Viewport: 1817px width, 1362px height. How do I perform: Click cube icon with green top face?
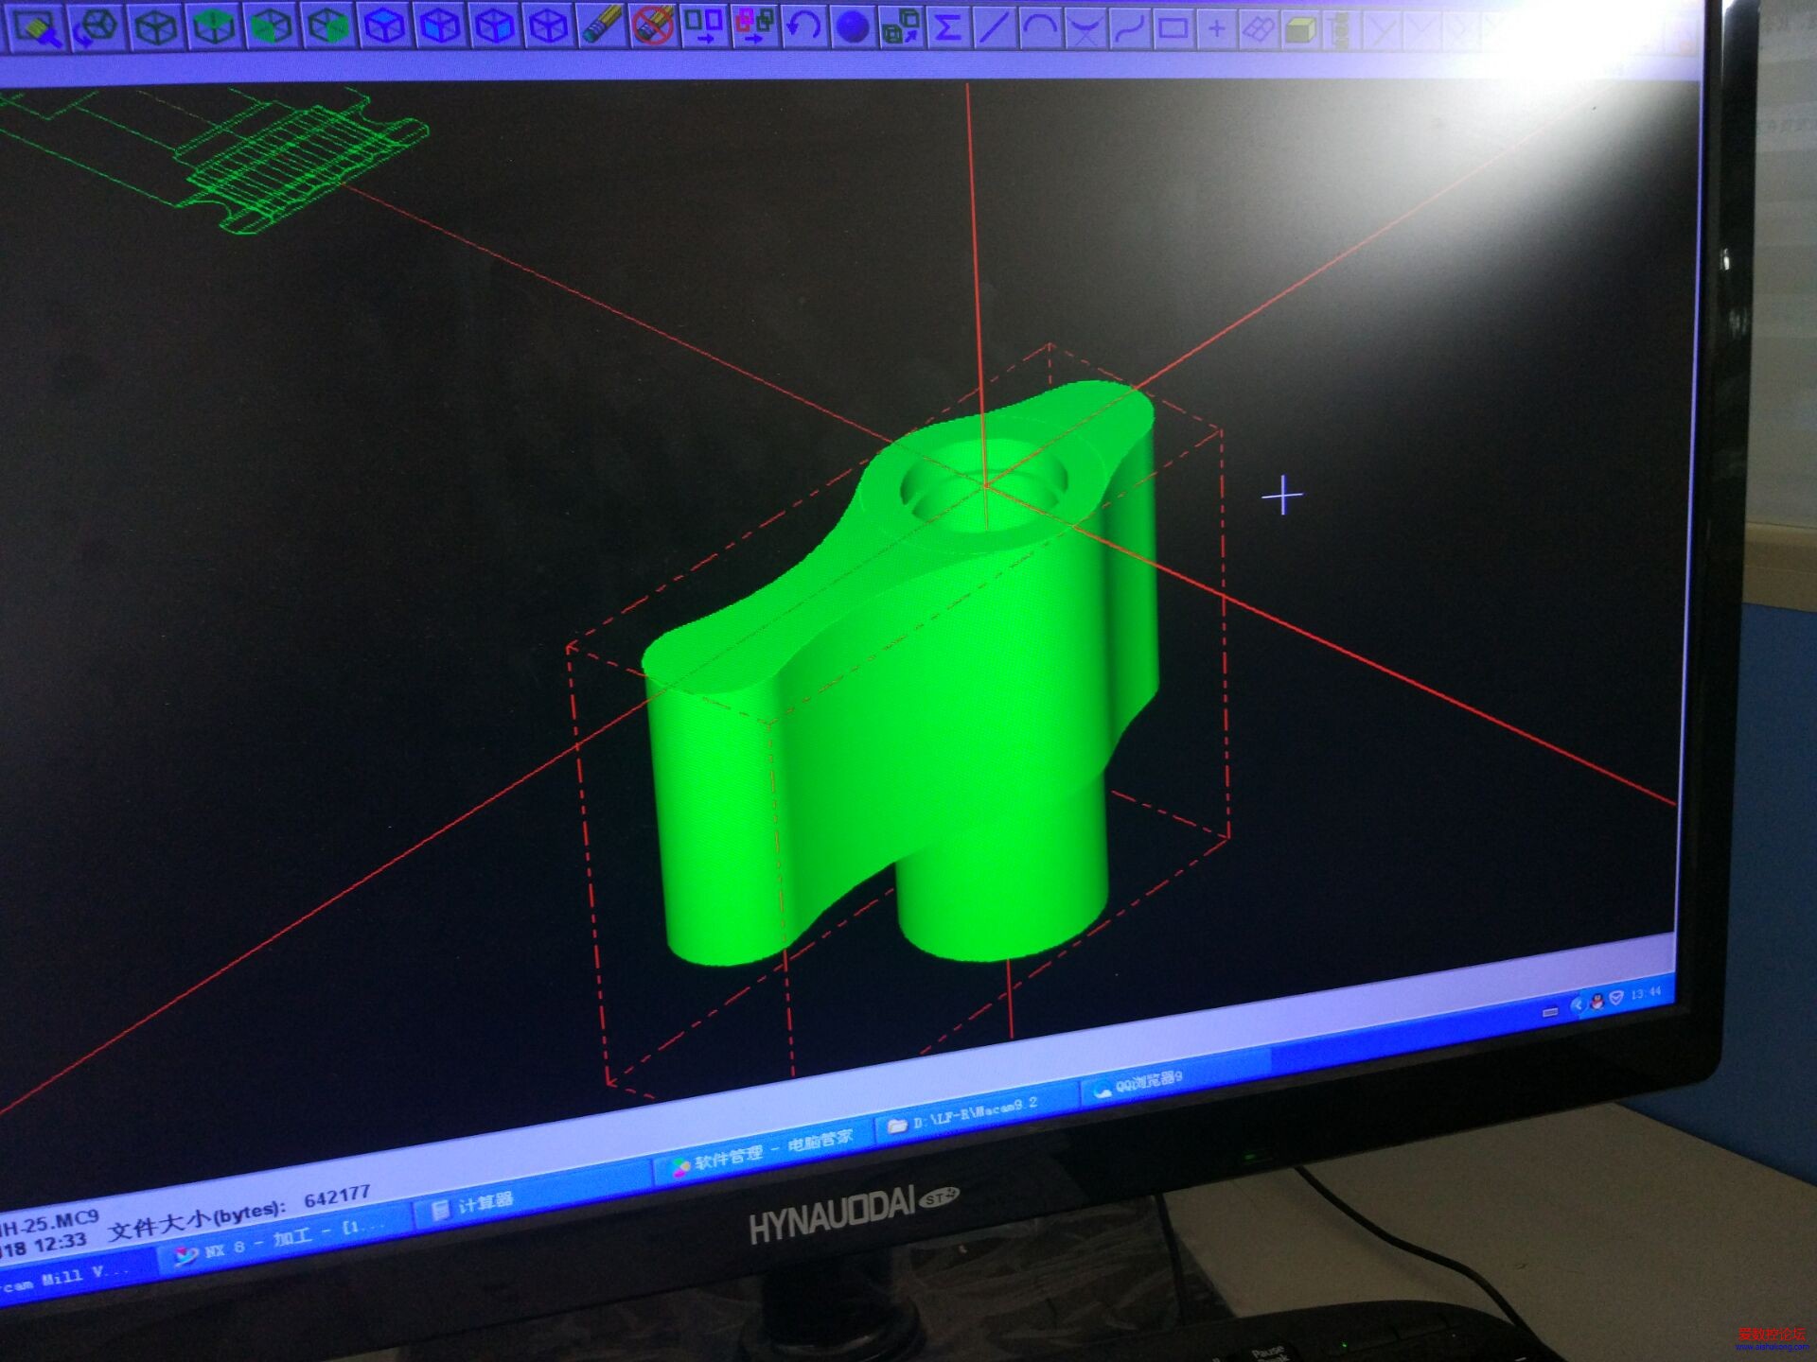tap(214, 26)
